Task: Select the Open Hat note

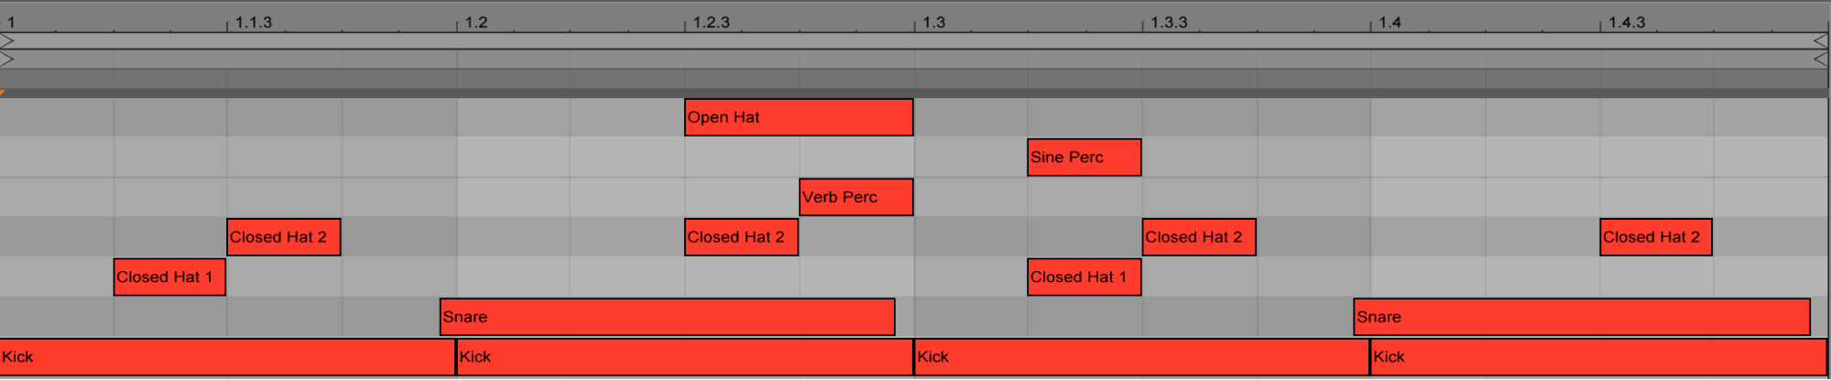Action: [x=799, y=117]
